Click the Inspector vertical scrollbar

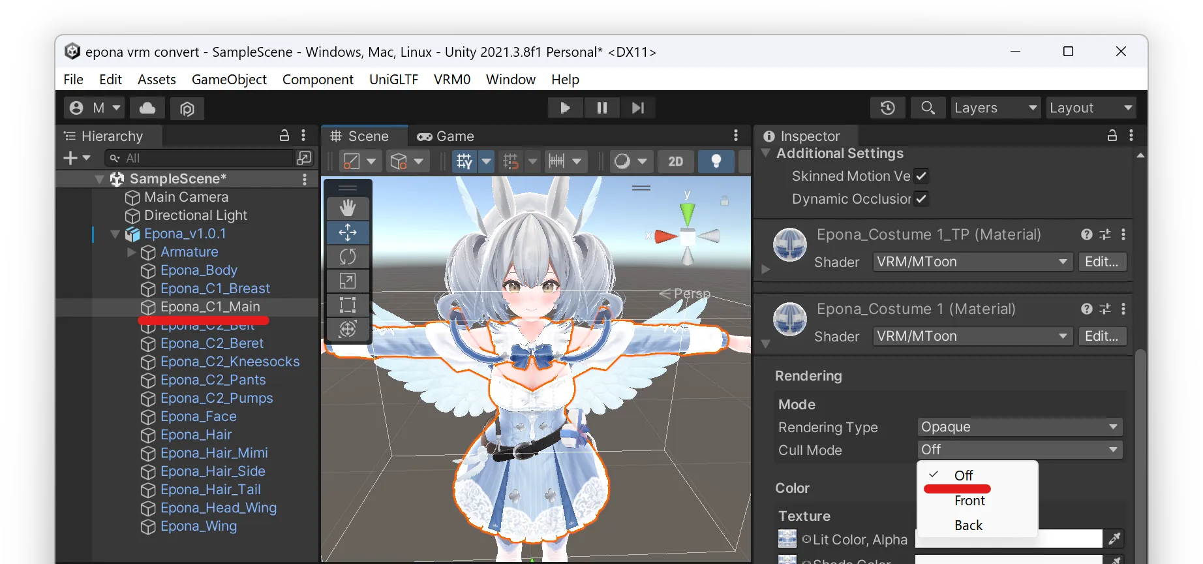pyautogui.click(x=1140, y=457)
